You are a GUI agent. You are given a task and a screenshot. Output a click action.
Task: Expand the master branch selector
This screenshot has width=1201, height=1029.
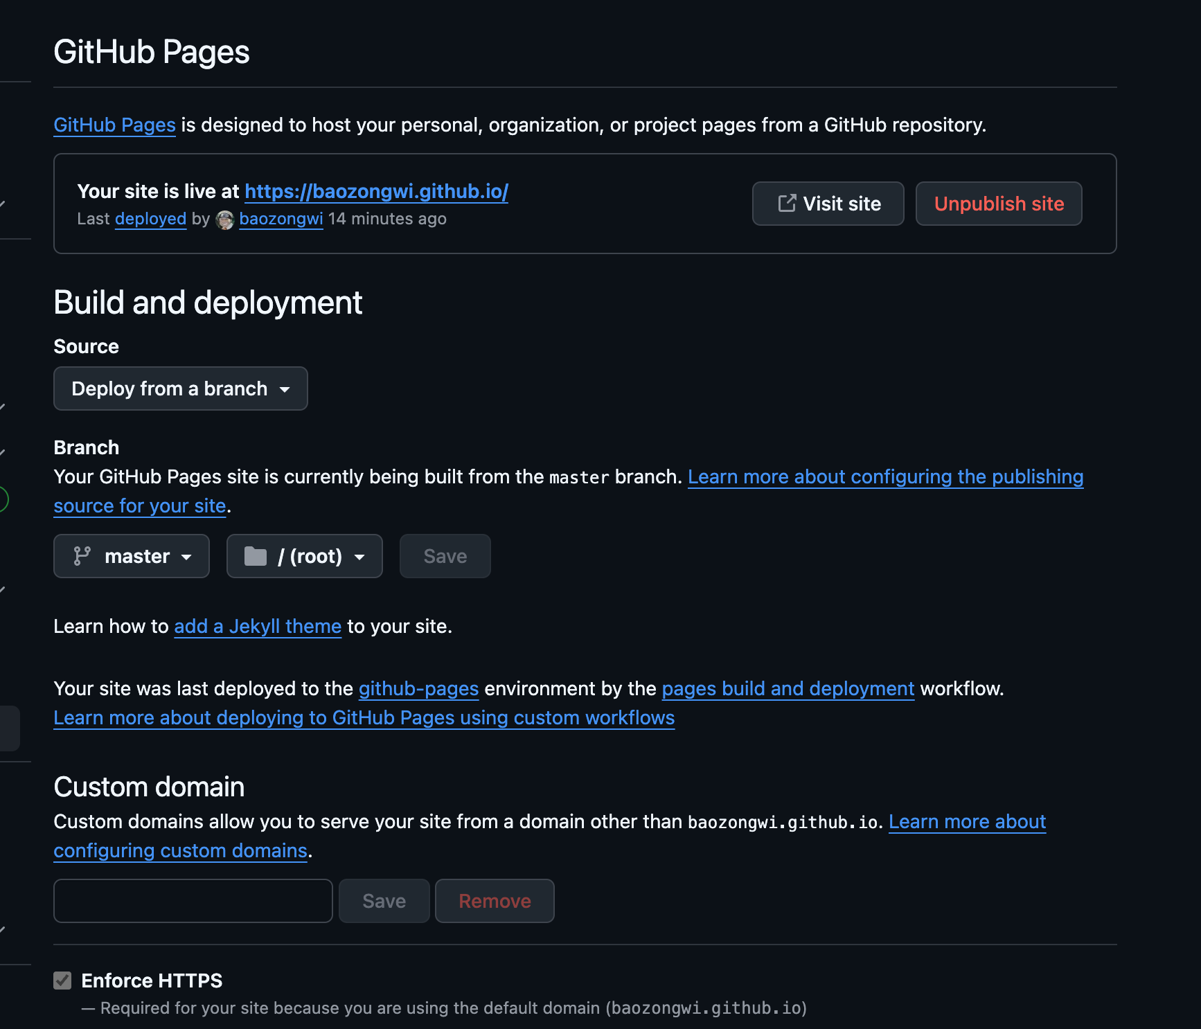(132, 556)
